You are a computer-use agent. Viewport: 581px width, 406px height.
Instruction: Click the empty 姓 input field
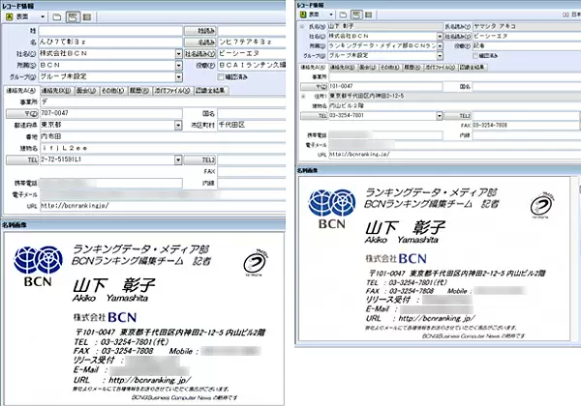coord(110,31)
